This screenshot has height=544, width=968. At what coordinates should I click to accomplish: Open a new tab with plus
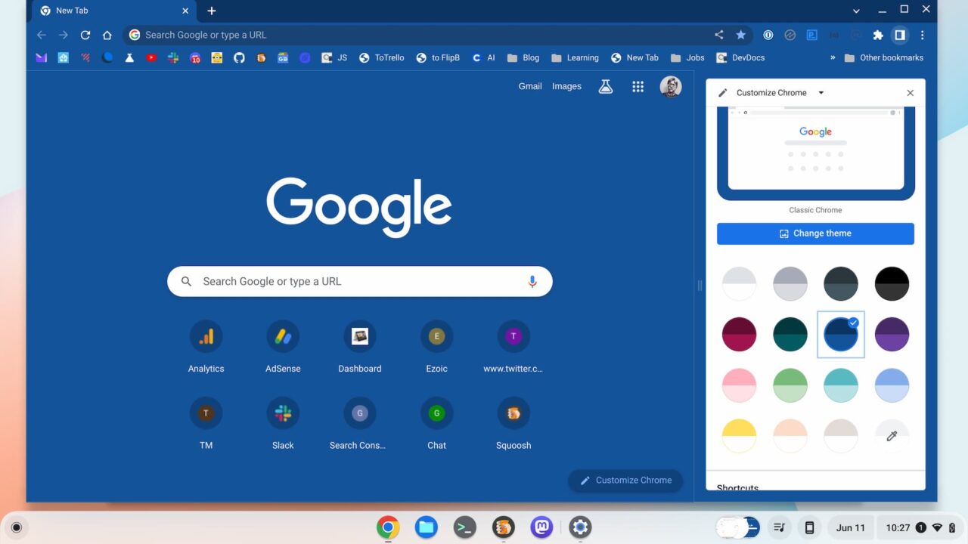(212, 11)
